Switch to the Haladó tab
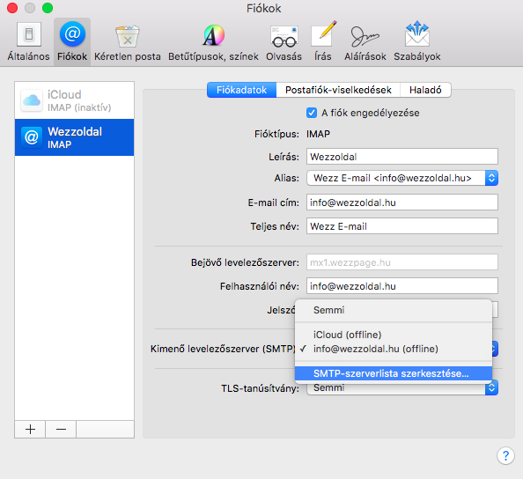This screenshot has width=523, height=479. (425, 90)
